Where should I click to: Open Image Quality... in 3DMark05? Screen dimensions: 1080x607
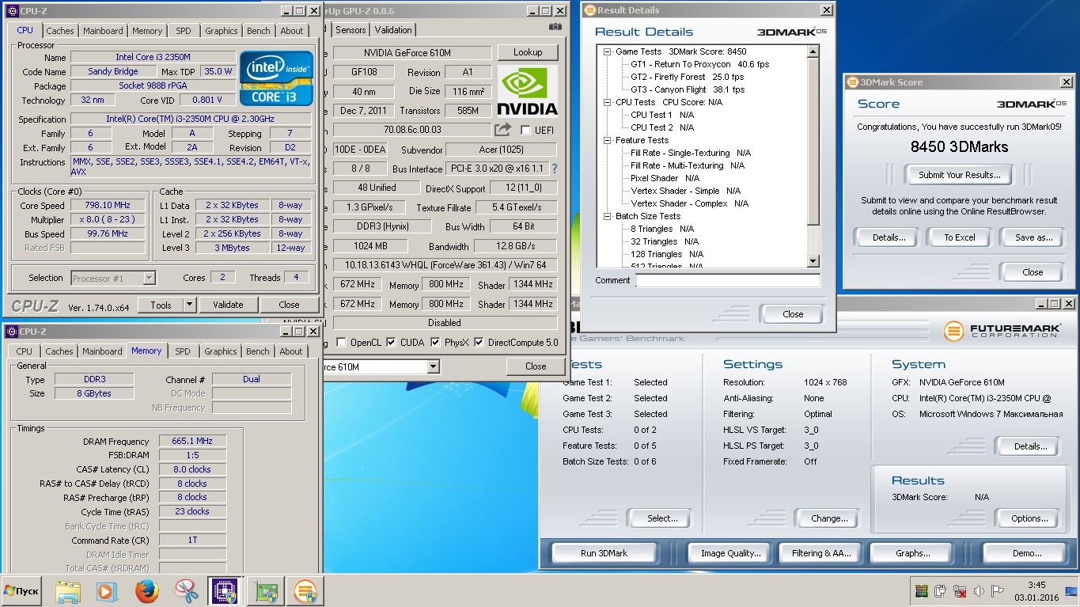pos(731,553)
